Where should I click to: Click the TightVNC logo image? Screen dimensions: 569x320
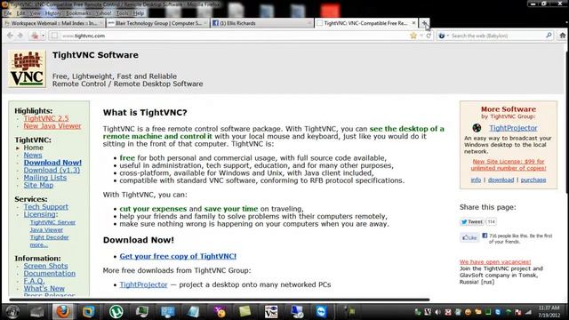coord(28,68)
